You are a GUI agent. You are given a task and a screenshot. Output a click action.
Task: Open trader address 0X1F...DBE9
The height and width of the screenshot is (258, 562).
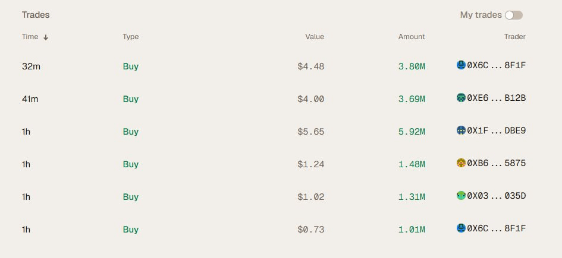coord(497,130)
